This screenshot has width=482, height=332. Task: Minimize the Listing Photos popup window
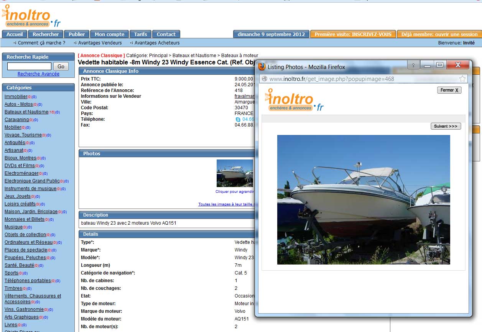pos(427,65)
